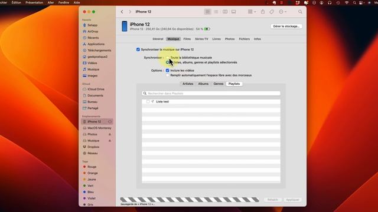Select artistes, albums, genres et playlists sélectionnés
Screen dimensions: 378x212
tap(168, 62)
